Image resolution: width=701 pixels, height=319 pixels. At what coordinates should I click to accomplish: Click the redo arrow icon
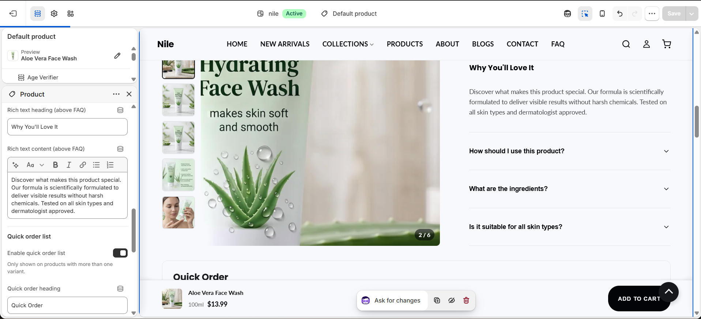(x=635, y=14)
